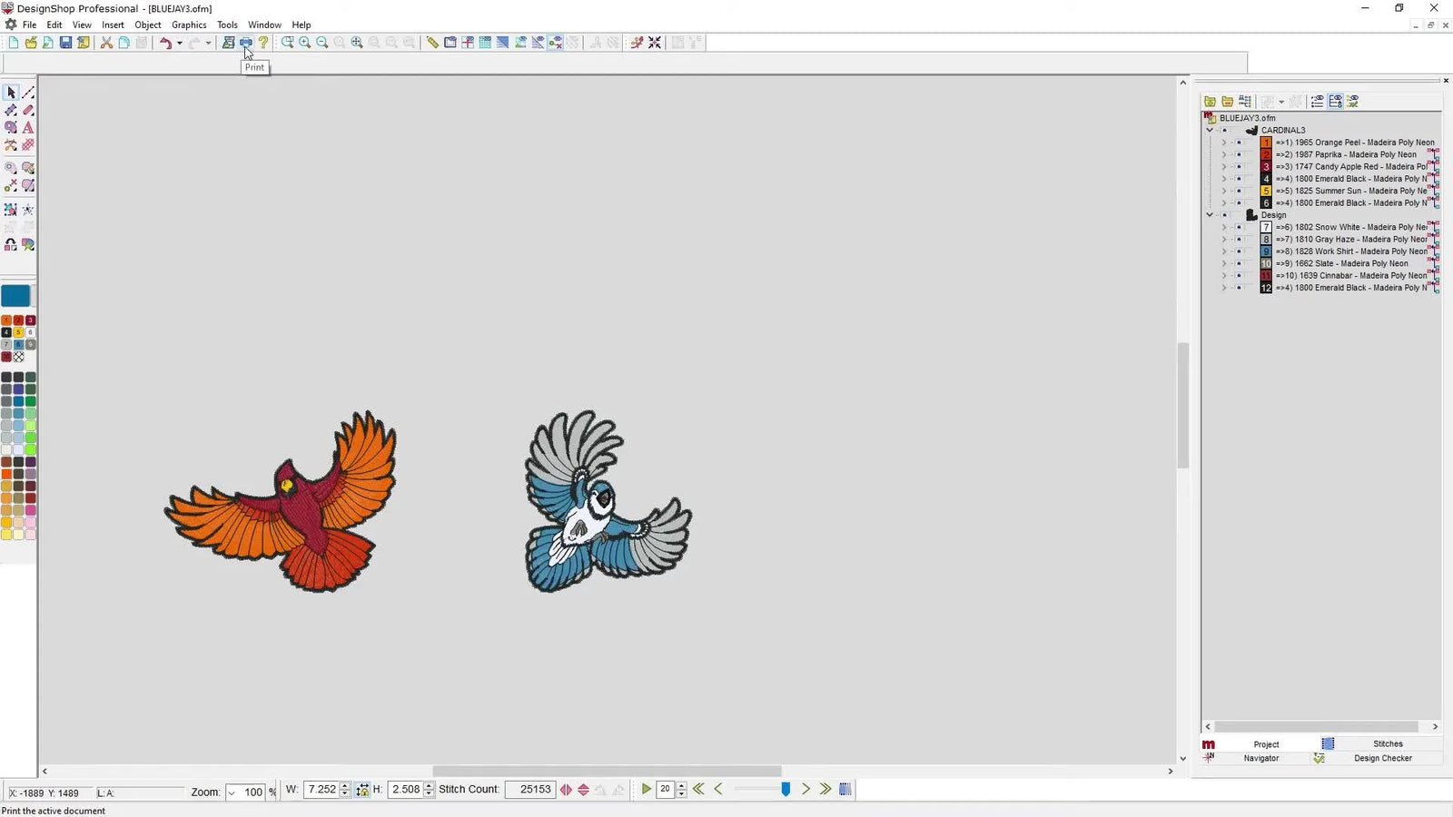Image resolution: width=1453 pixels, height=817 pixels.
Task: Expand the 1662 Slate tree row
Action: click(x=1224, y=263)
